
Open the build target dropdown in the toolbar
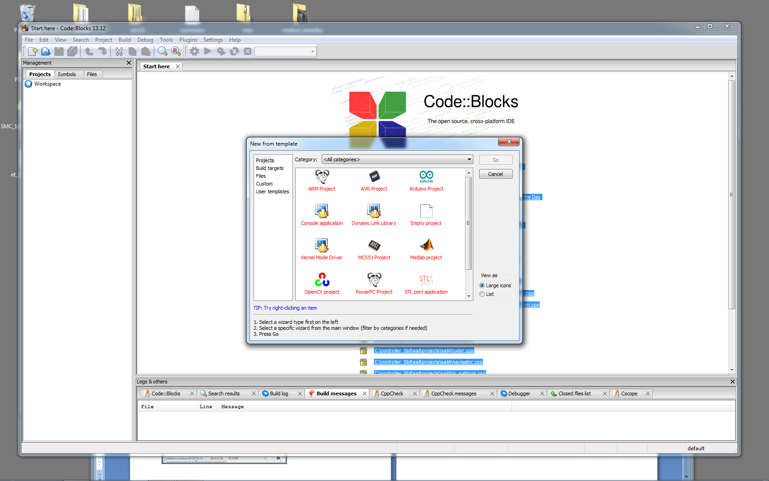(286, 51)
